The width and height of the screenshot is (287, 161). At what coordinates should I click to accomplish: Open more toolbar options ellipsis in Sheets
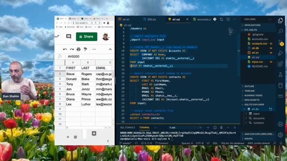point(94,49)
